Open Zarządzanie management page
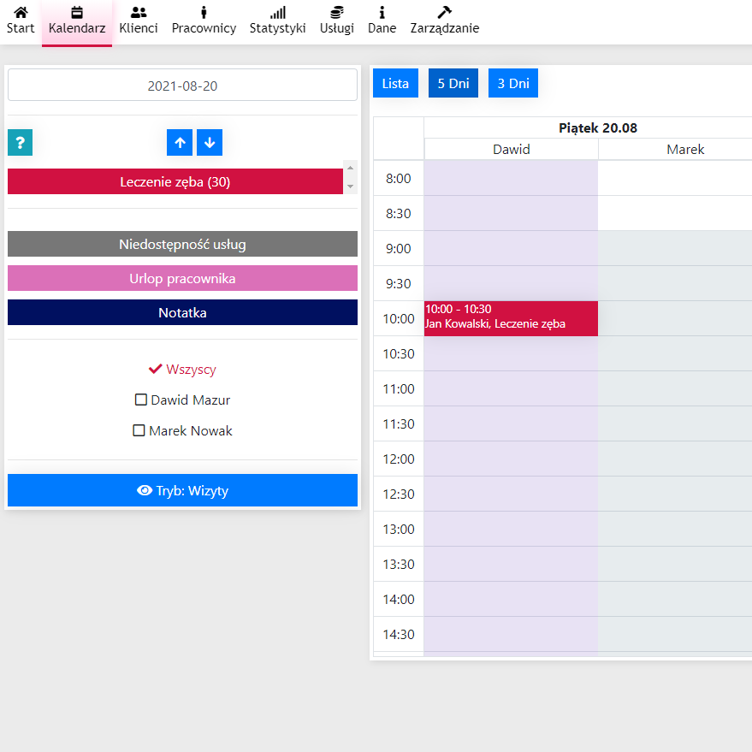 tap(444, 21)
